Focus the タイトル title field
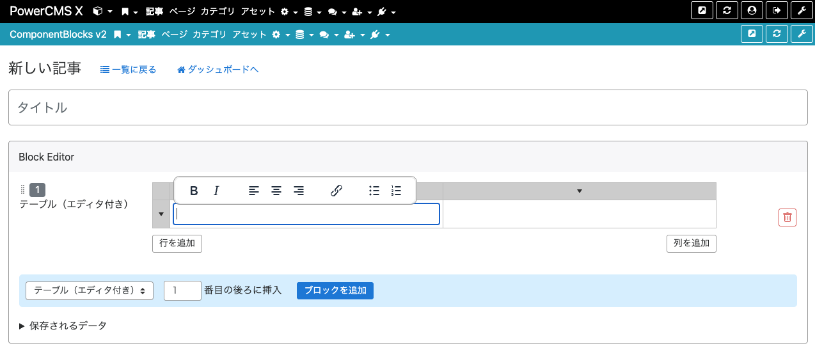815x348 pixels. coord(407,107)
